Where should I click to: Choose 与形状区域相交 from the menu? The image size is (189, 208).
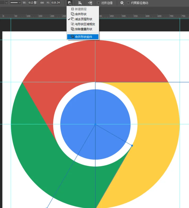coord(83,24)
